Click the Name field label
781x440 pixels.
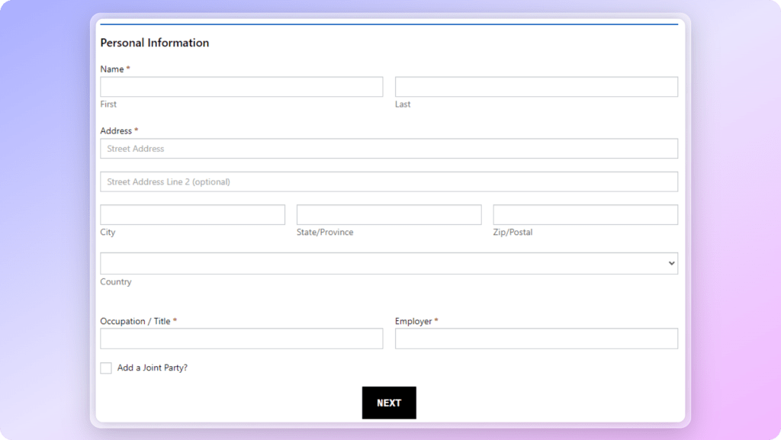(112, 69)
